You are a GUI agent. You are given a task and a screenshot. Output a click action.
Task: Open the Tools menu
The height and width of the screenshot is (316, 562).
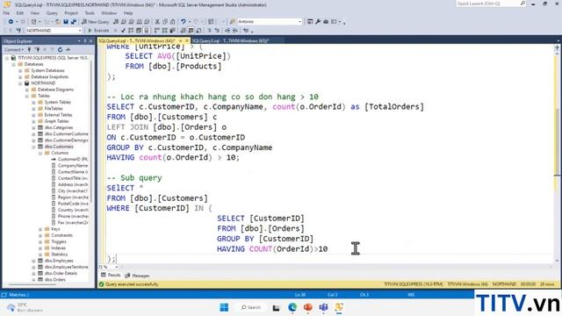coord(90,13)
